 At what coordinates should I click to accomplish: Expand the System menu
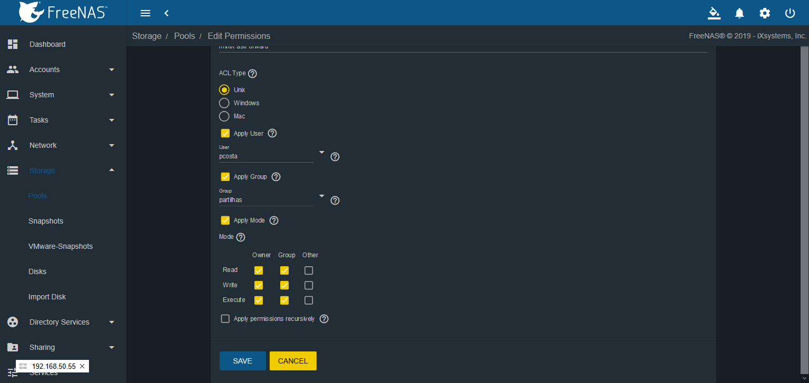63,95
